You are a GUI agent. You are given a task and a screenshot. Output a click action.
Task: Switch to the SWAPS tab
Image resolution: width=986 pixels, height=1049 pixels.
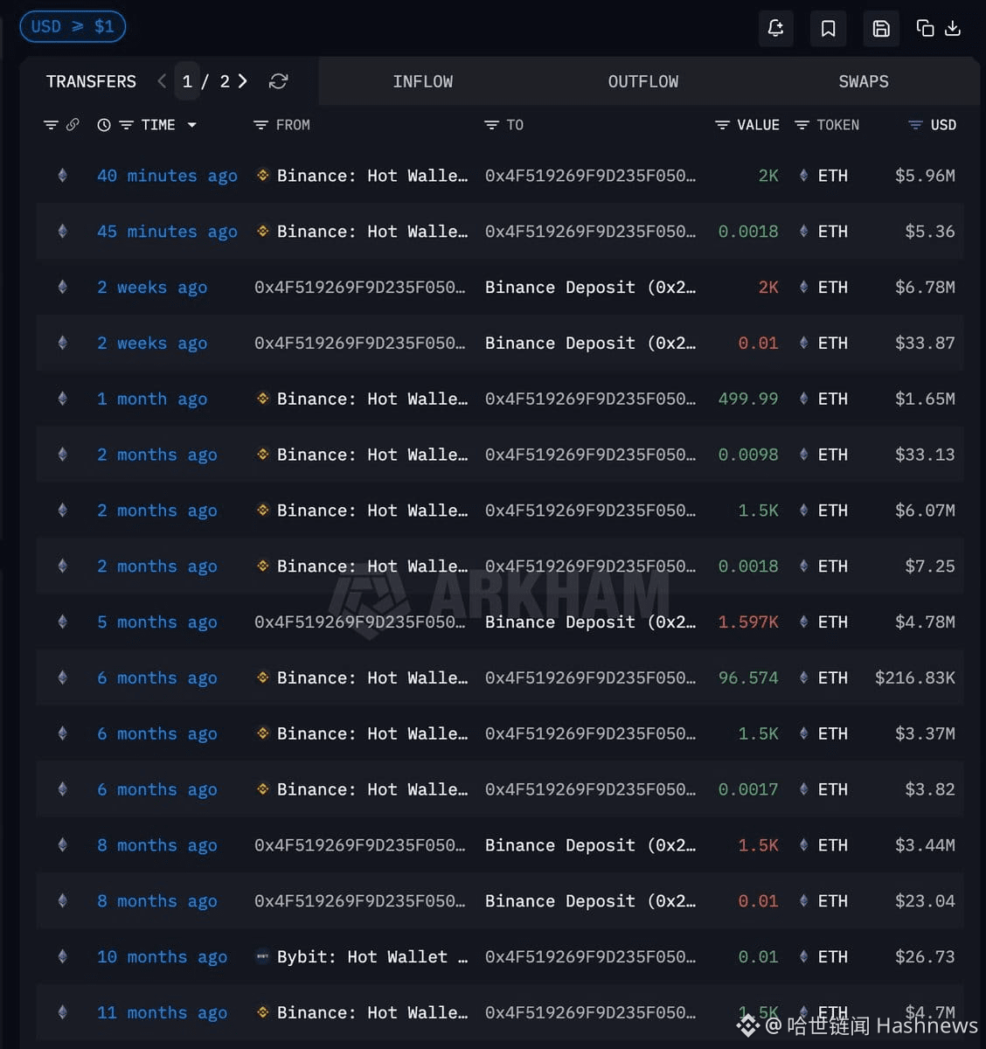point(864,81)
